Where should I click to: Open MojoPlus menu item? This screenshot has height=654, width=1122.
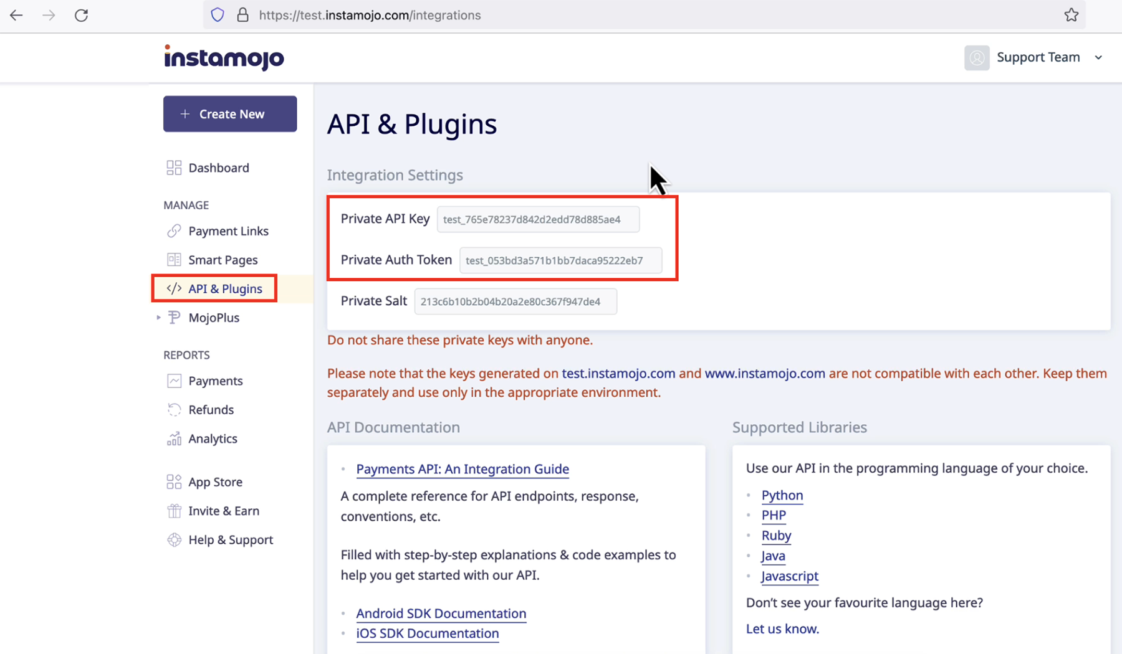tap(214, 318)
